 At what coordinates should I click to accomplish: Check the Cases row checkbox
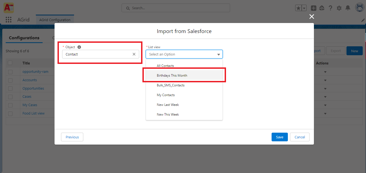pos(10,97)
